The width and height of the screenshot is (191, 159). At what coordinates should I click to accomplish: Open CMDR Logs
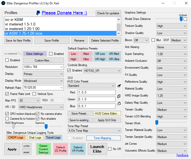(x=16, y=138)
